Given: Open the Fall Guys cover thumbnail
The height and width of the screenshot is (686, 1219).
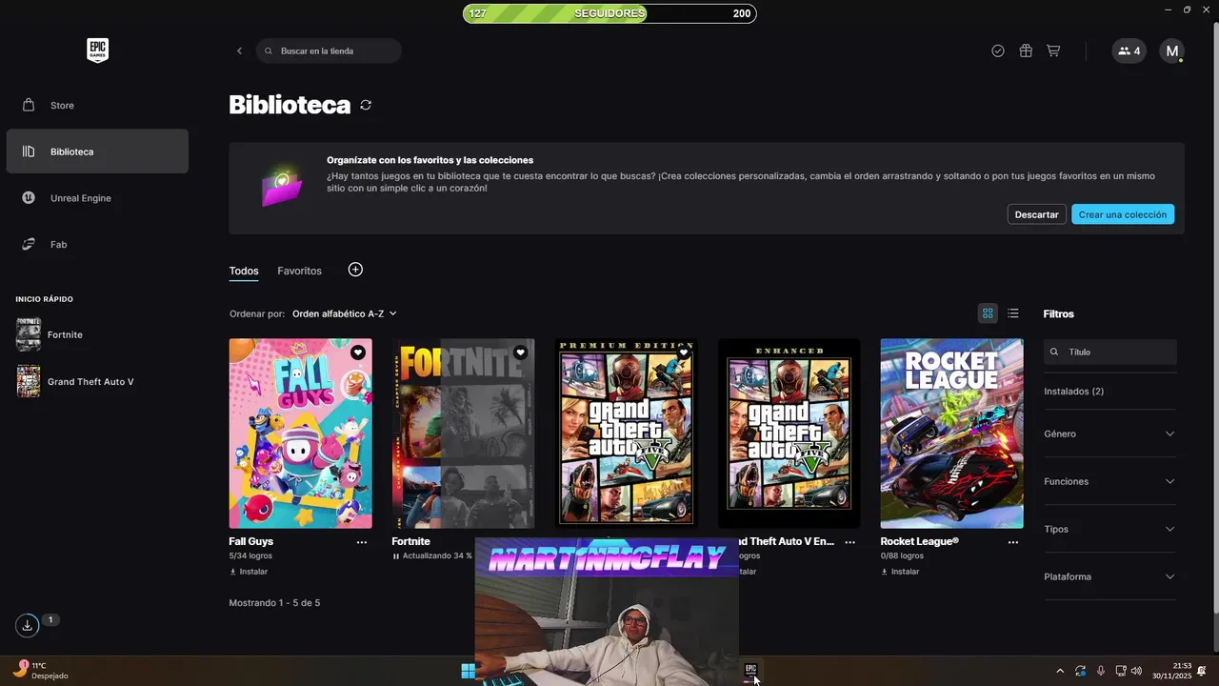Looking at the screenshot, I should coord(300,434).
